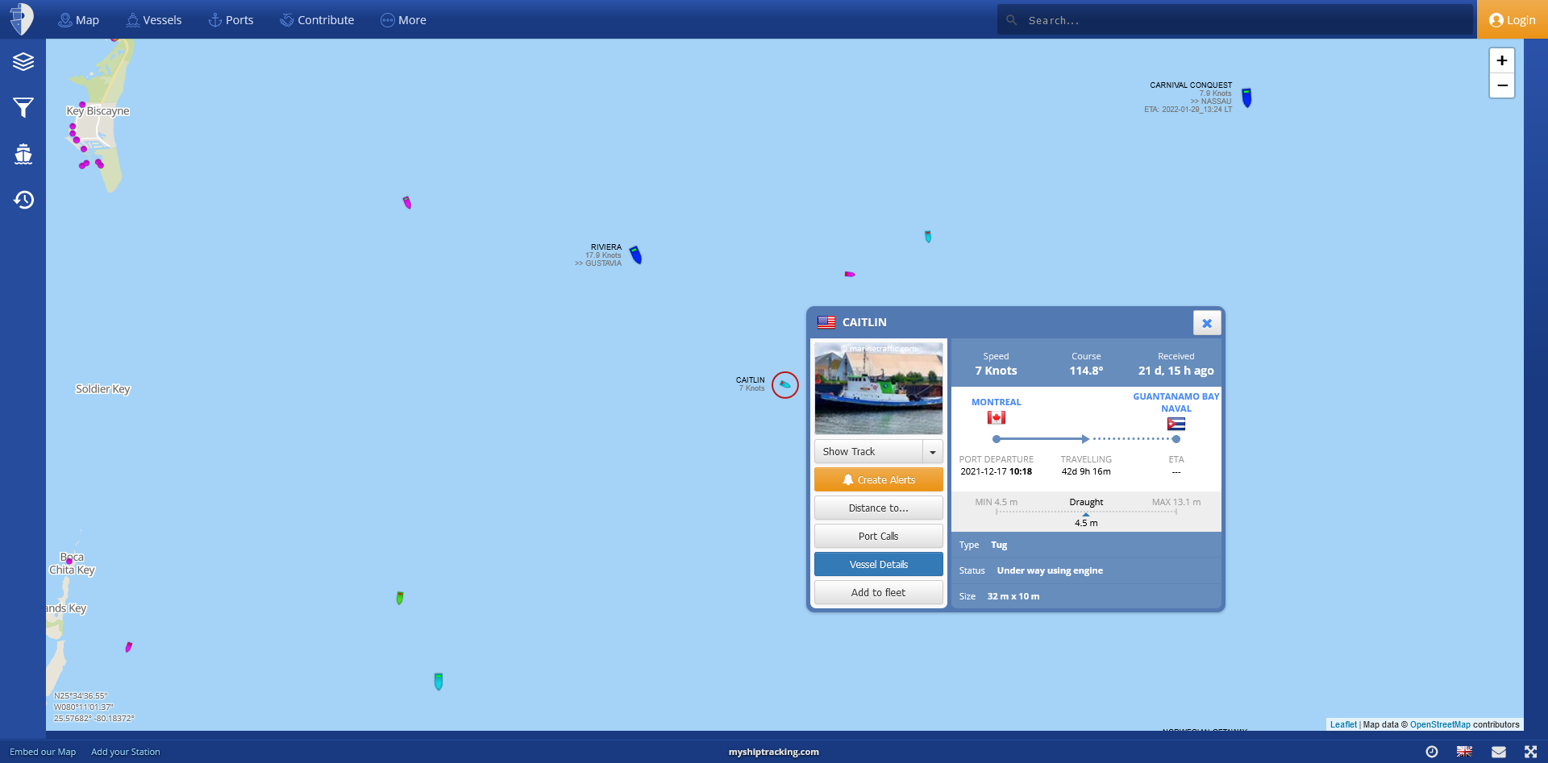Toggle fullscreen with expand arrows icon
This screenshot has height=763, width=1548.
click(x=1530, y=752)
